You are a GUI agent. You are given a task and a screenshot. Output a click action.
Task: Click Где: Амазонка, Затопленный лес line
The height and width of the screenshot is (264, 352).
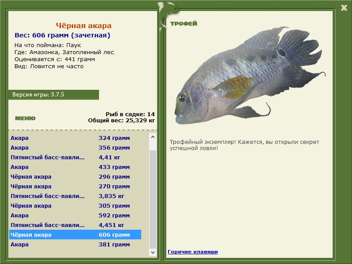(64, 52)
